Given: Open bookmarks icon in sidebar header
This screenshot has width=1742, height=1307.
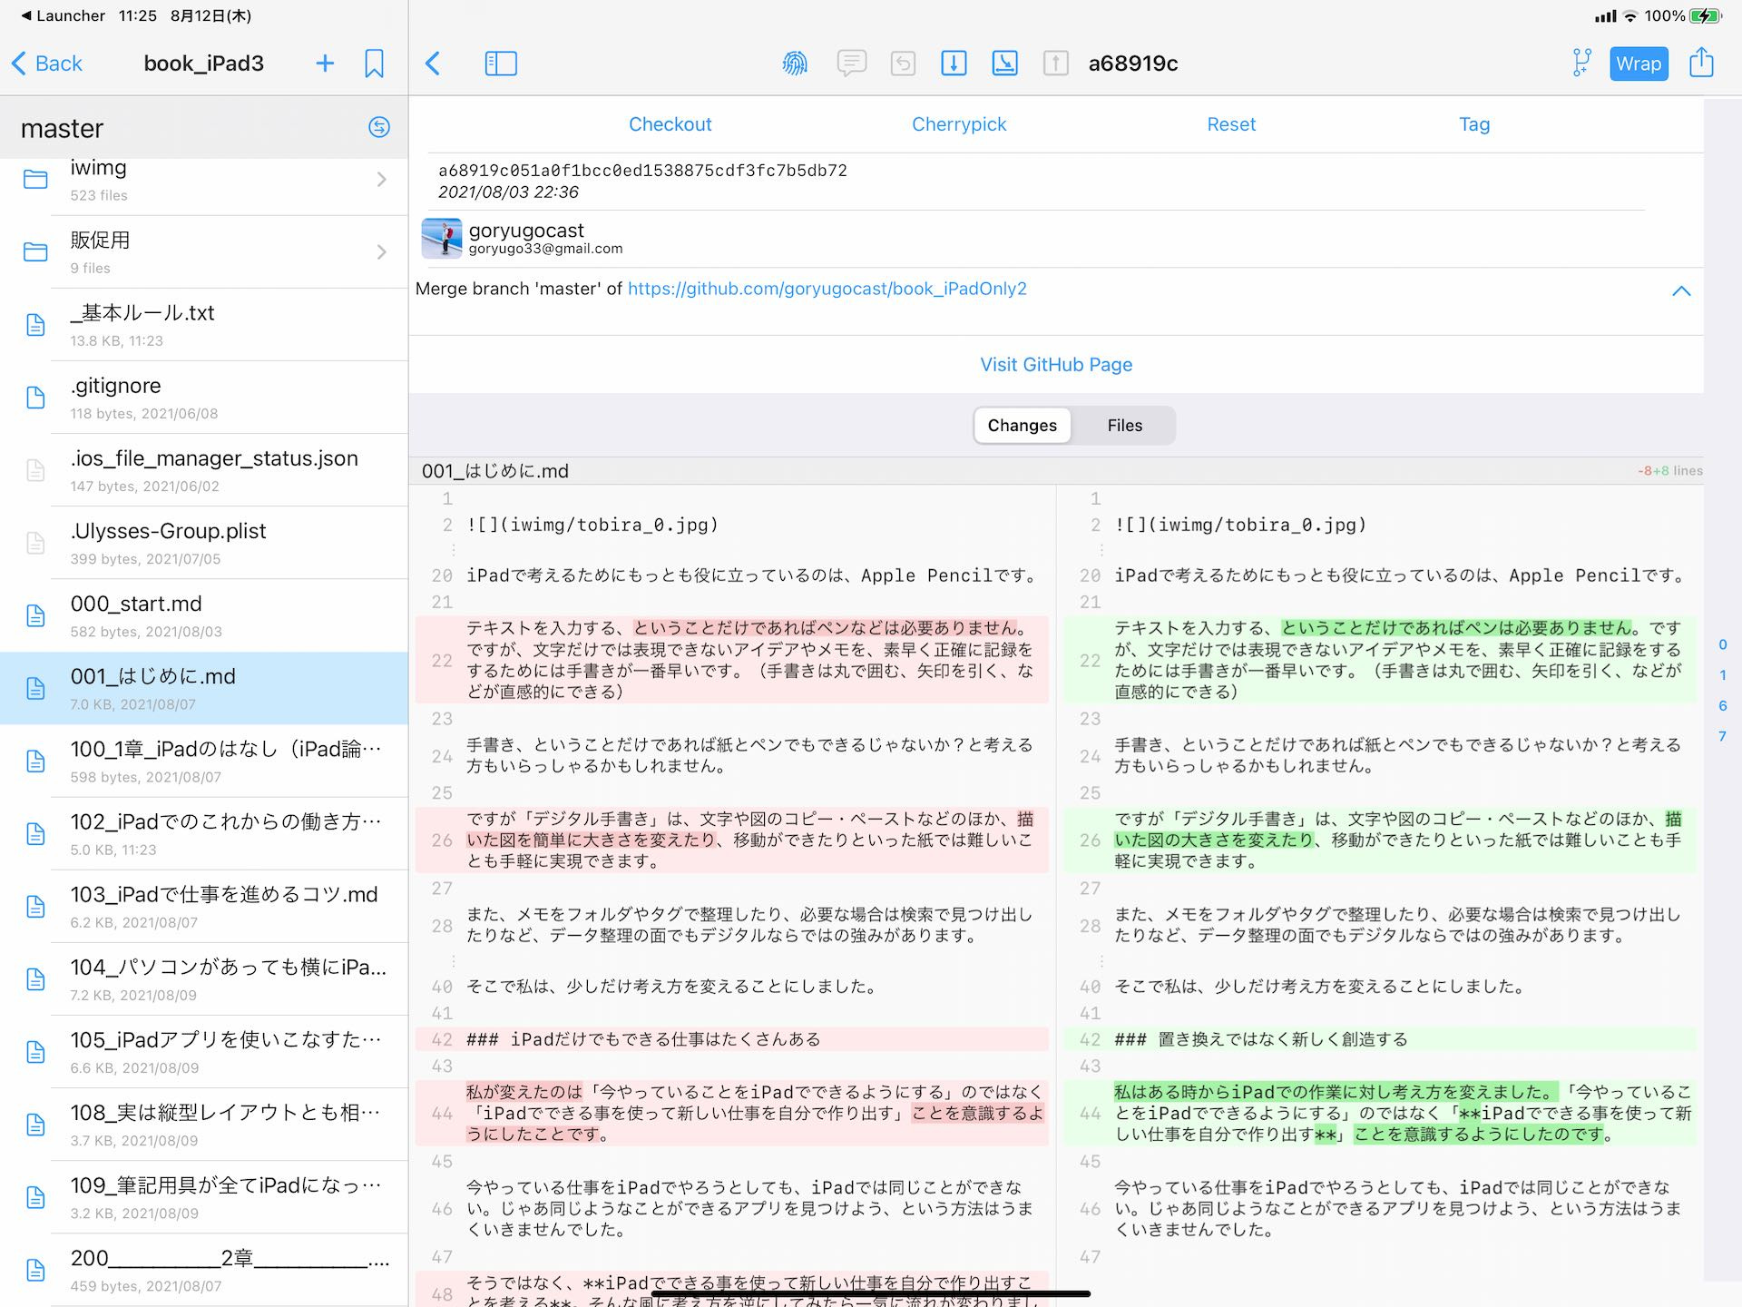Looking at the screenshot, I should click(x=374, y=64).
